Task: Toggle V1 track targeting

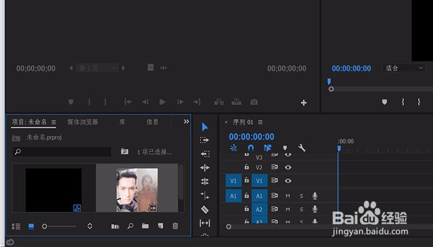Action: click(259, 181)
